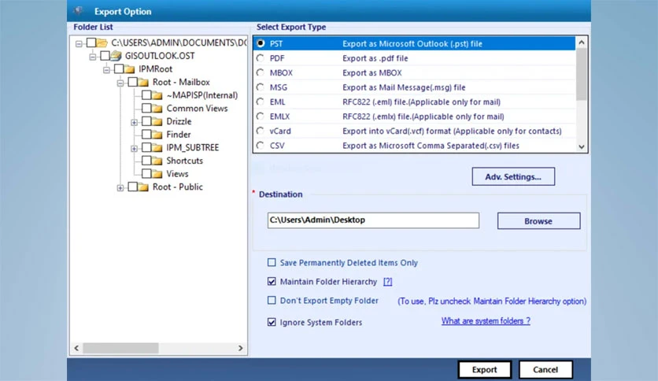Expand the Drizzle folder node
658x381 pixels.
point(134,123)
